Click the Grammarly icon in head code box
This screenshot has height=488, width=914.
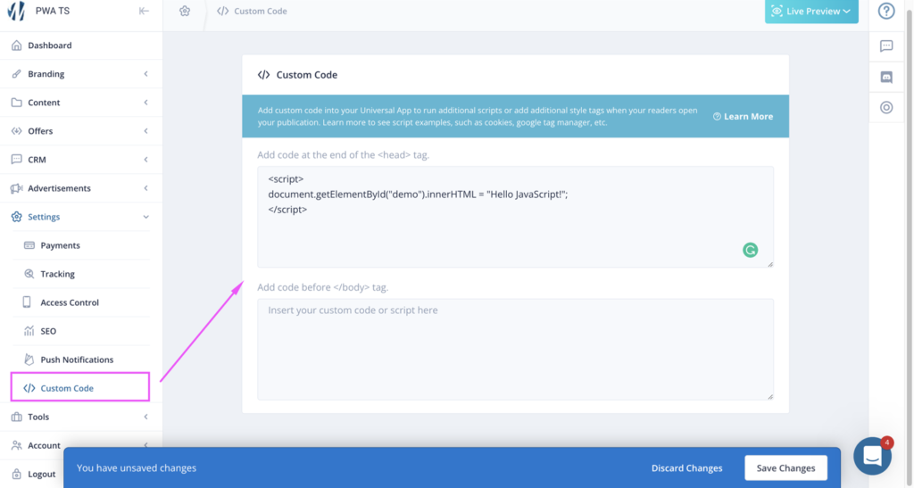pos(750,250)
